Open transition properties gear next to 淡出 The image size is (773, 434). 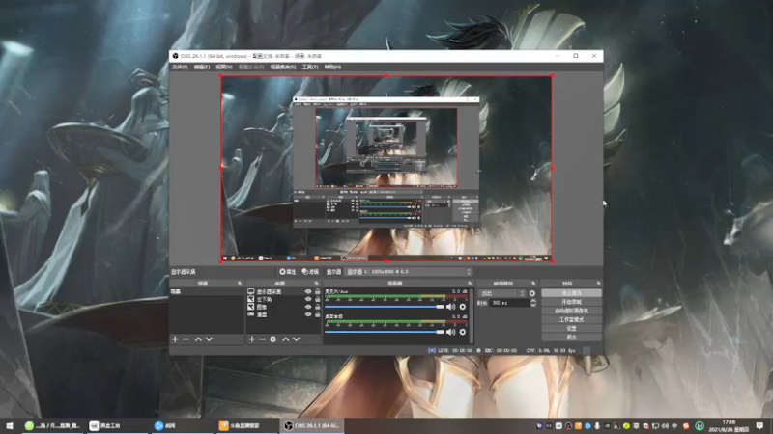pyautogui.click(x=532, y=293)
